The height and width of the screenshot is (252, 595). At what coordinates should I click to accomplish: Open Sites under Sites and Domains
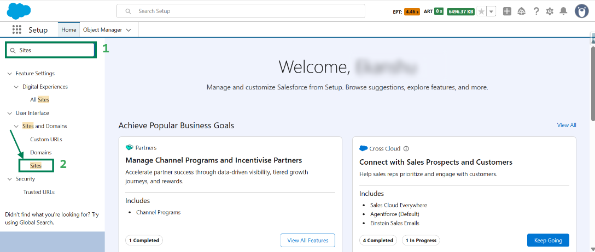click(x=36, y=166)
